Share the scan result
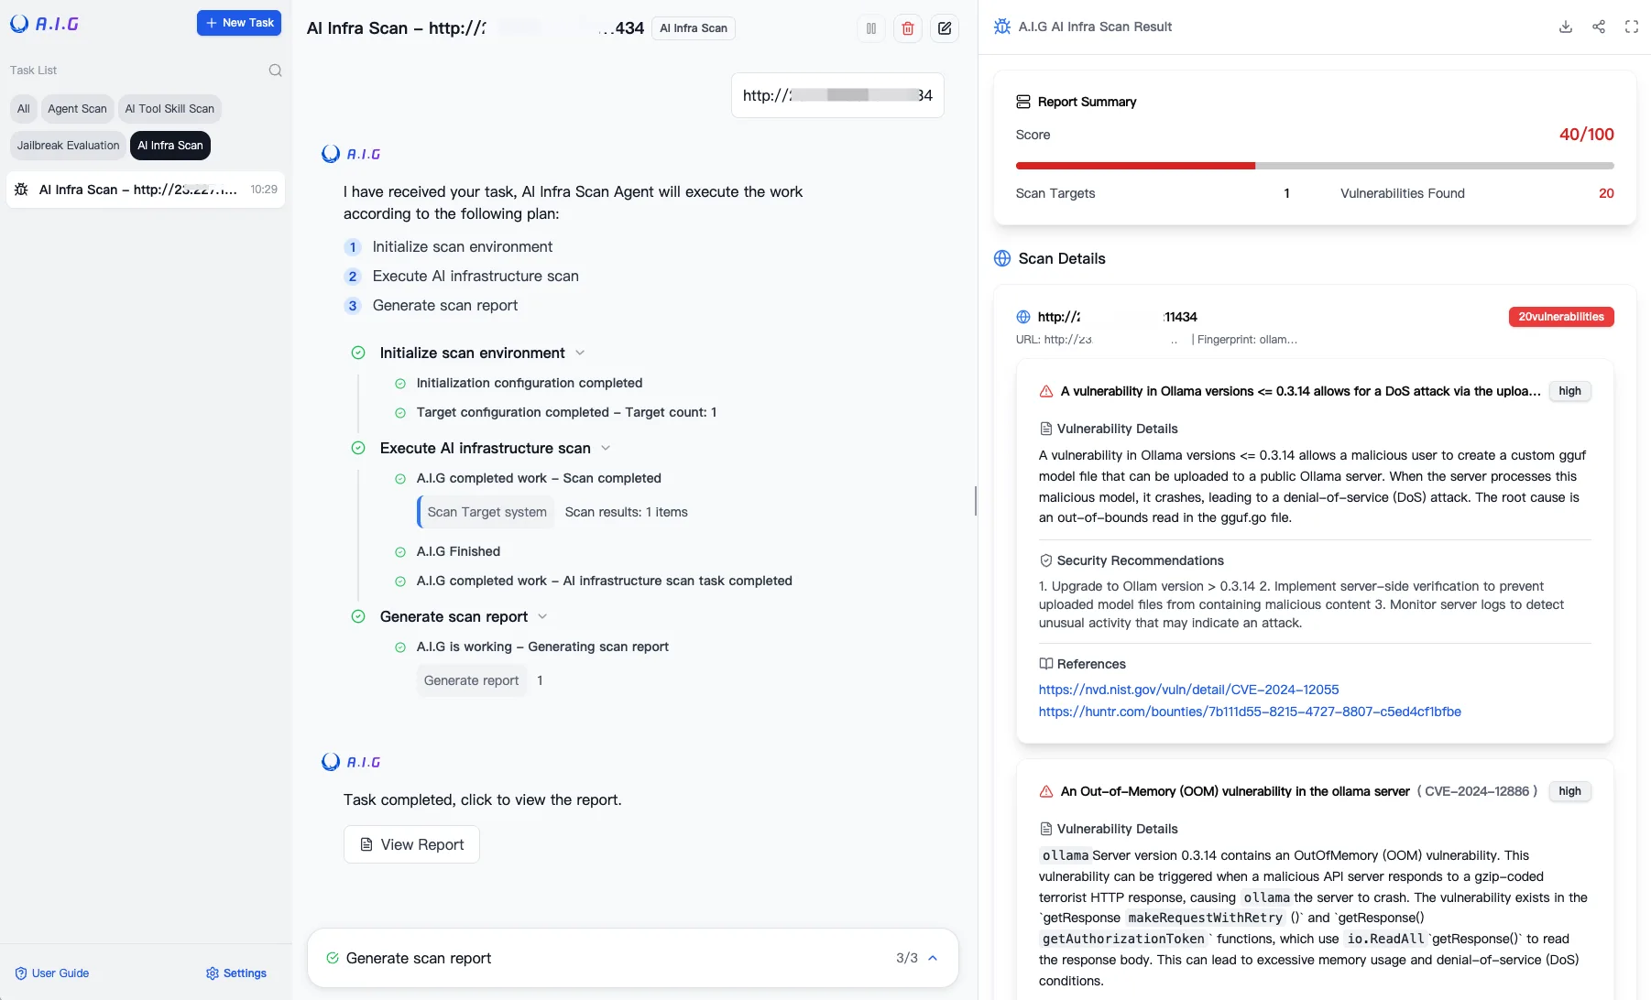The height and width of the screenshot is (1000, 1651). [1599, 27]
